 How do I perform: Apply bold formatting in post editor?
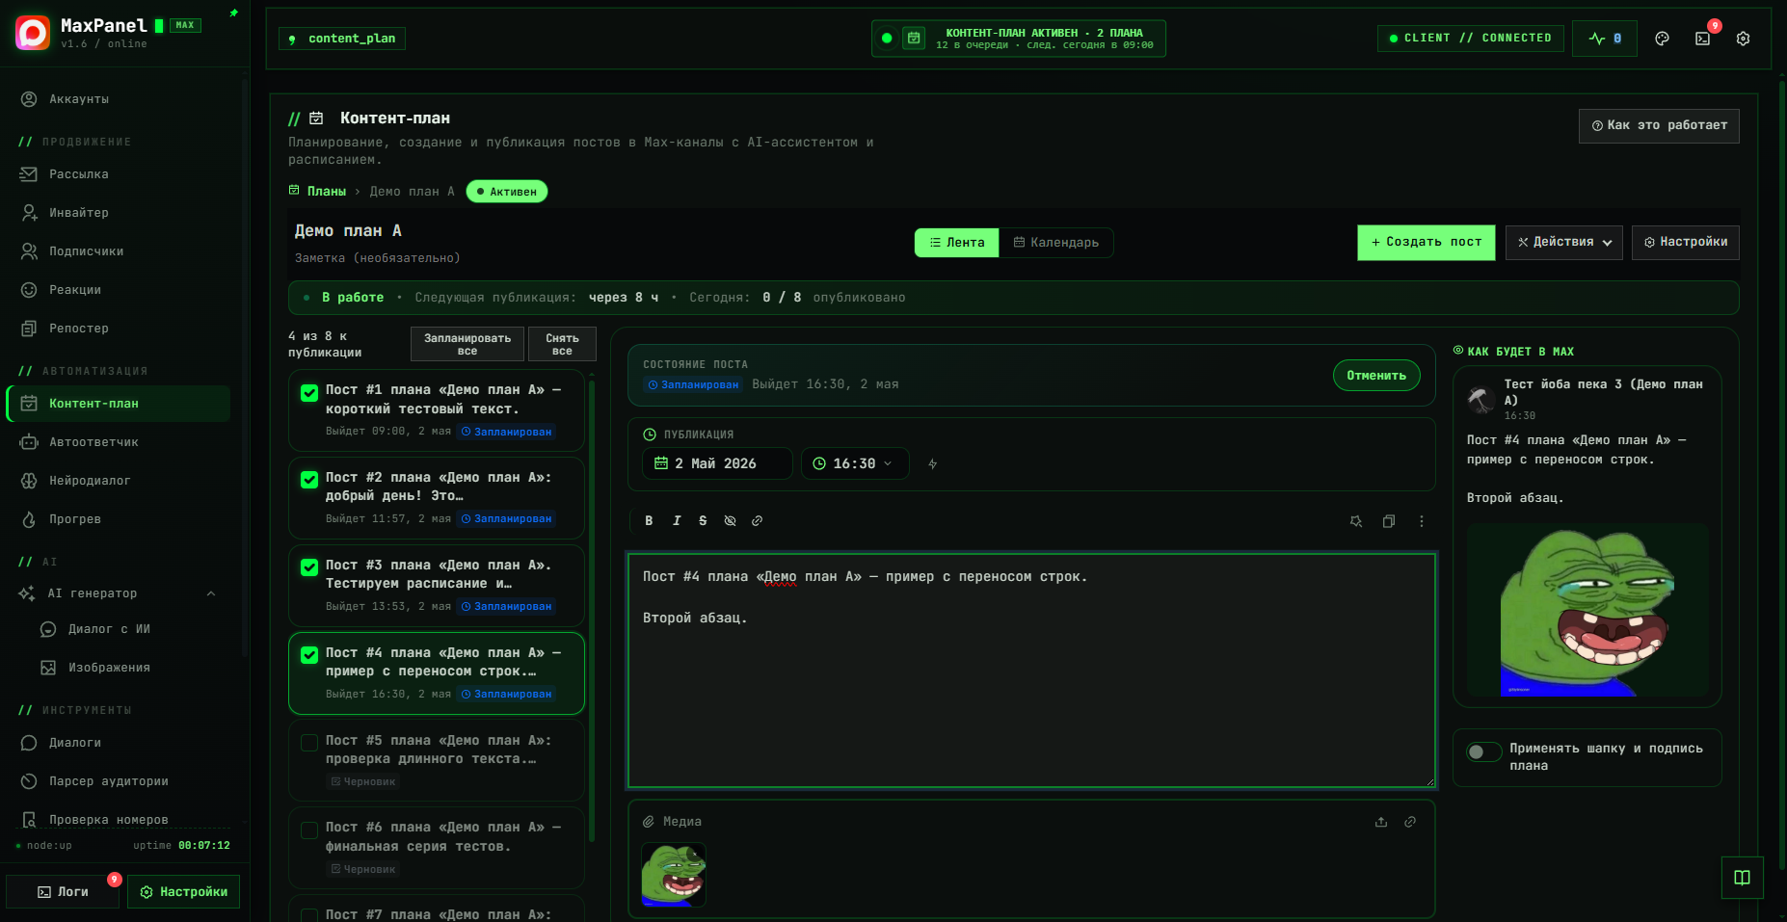pyautogui.click(x=649, y=521)
